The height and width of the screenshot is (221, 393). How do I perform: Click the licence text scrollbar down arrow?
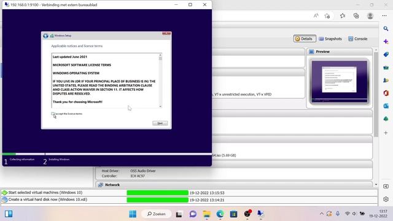click(160, 106)
